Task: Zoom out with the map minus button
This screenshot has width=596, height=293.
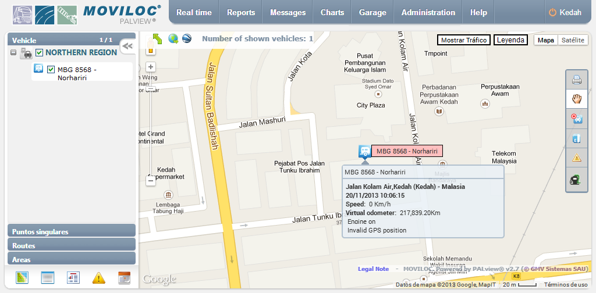Action: point(151,181)
